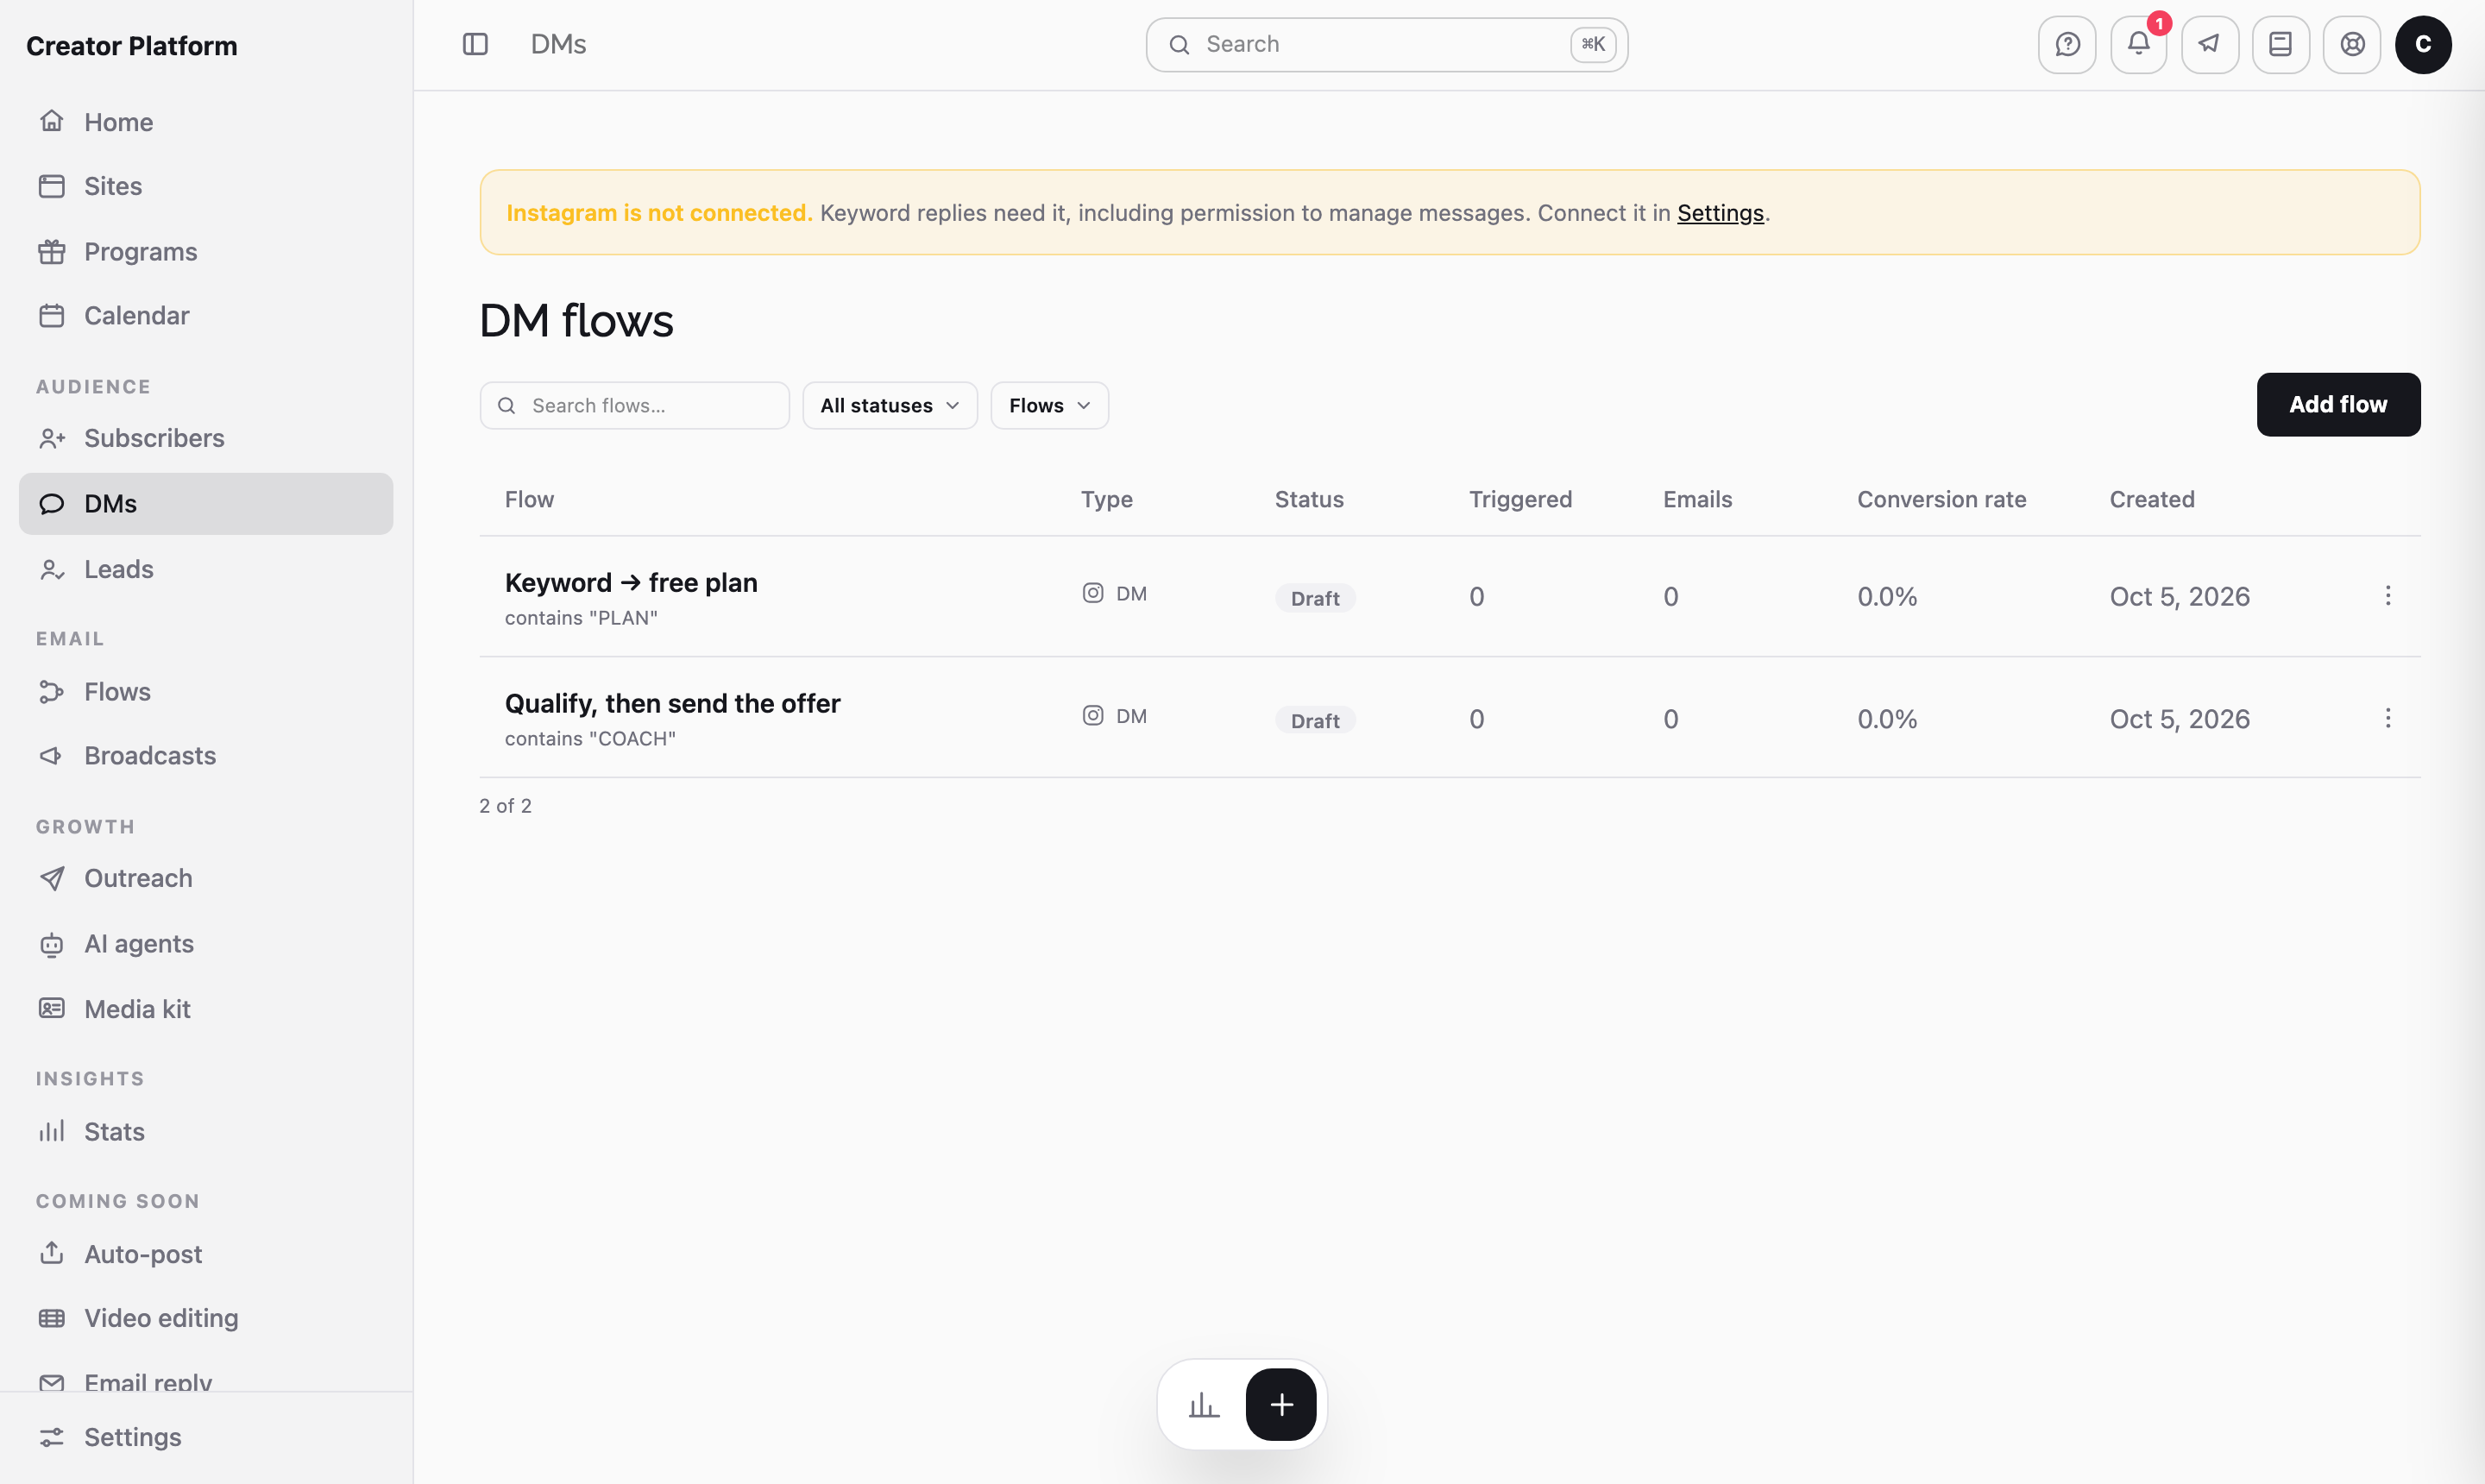Open the docs book icon in header
Image resolution: width=2485 pixels, height=1484 pixels.
[2280, 44]
